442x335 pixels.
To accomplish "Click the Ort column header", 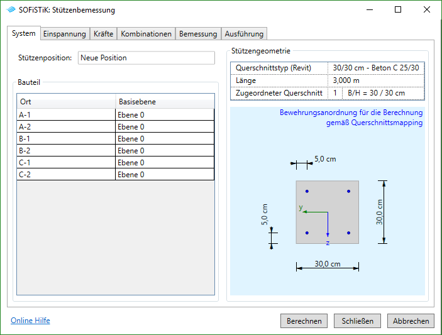I will (66, 101).
